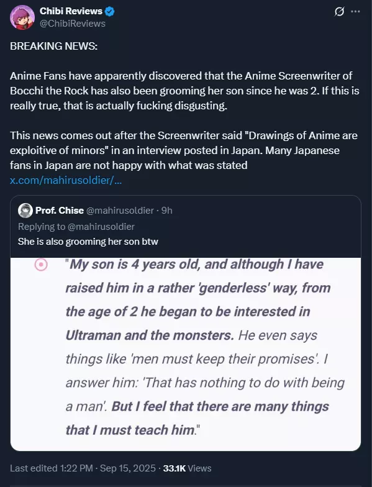Open the quoted post text about her son
The height and width of the screenshot is (487, 372).
point(88,242)
